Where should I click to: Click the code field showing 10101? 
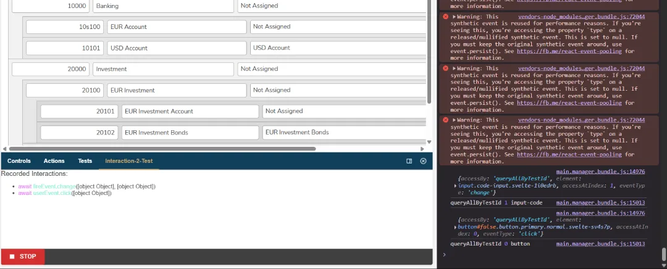click(x=65, y=48)
